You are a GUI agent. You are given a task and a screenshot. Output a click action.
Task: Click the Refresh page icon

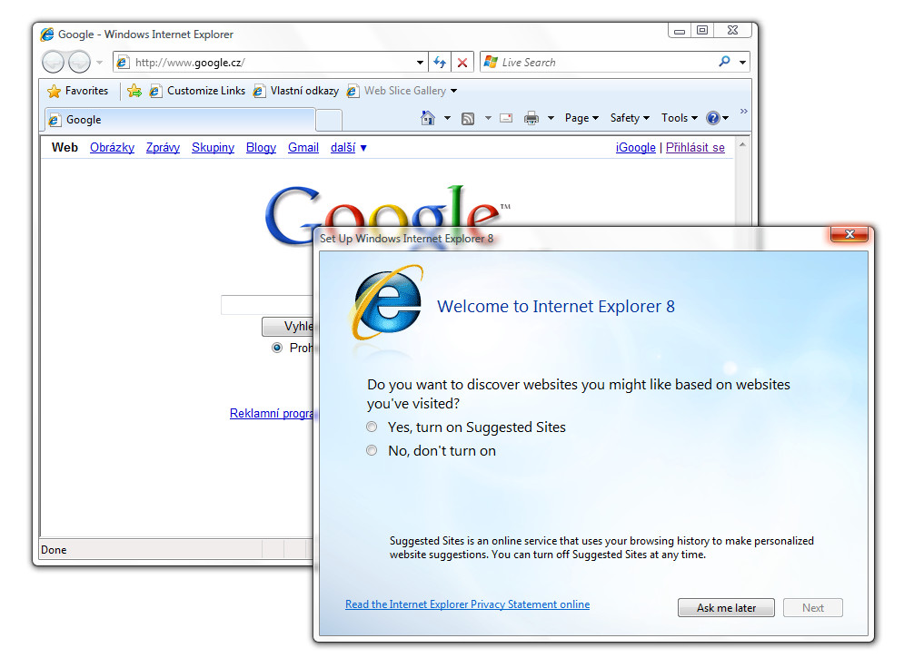pos(440,63)
